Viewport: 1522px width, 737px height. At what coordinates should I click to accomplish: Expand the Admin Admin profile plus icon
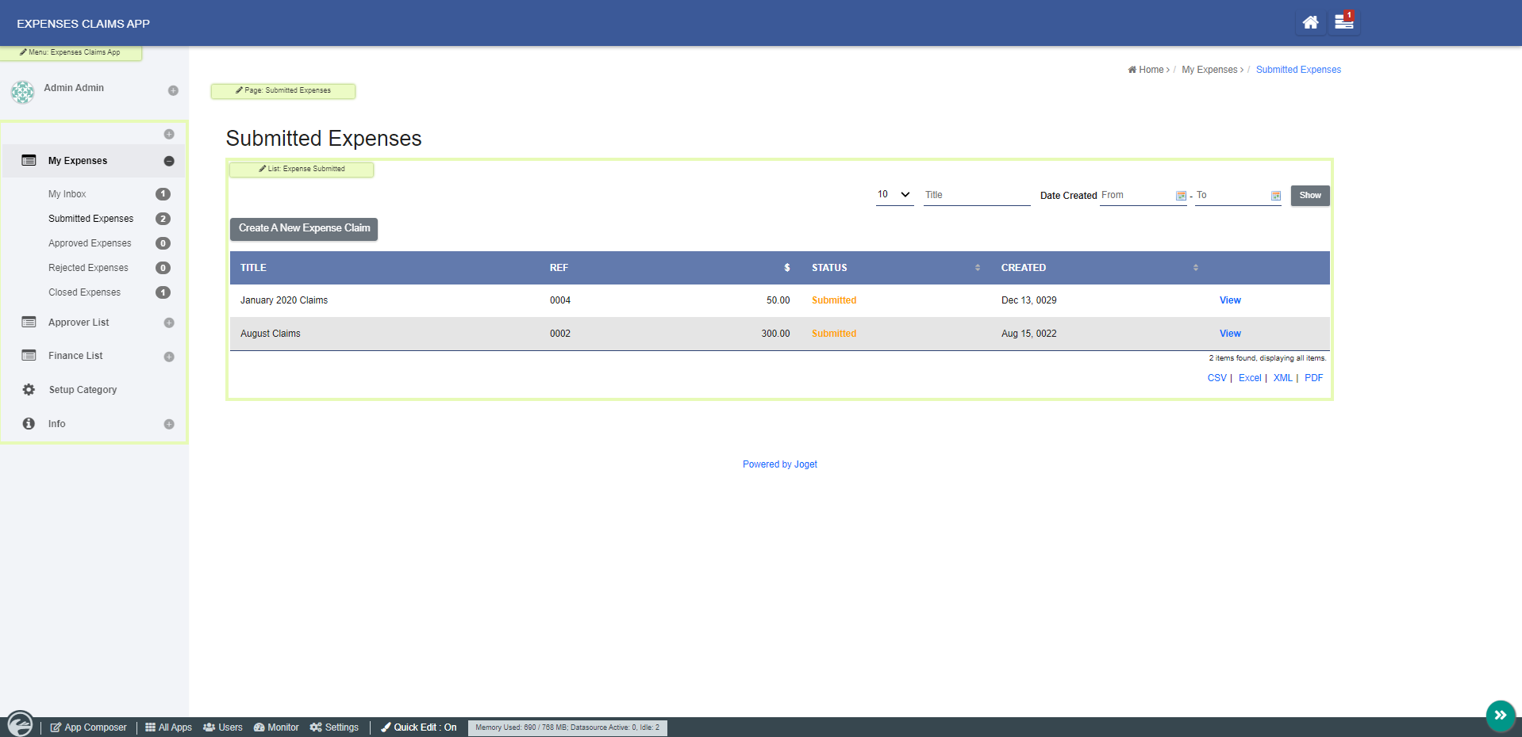pos(173,90)
